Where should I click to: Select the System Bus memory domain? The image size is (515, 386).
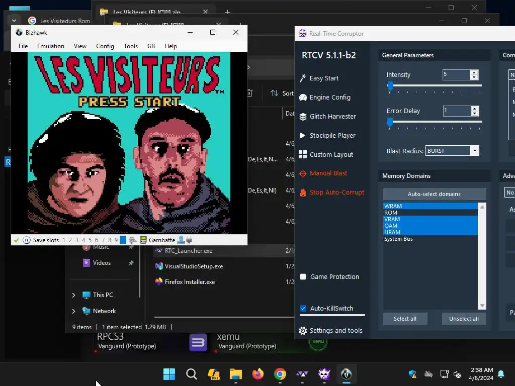[431, 239]
